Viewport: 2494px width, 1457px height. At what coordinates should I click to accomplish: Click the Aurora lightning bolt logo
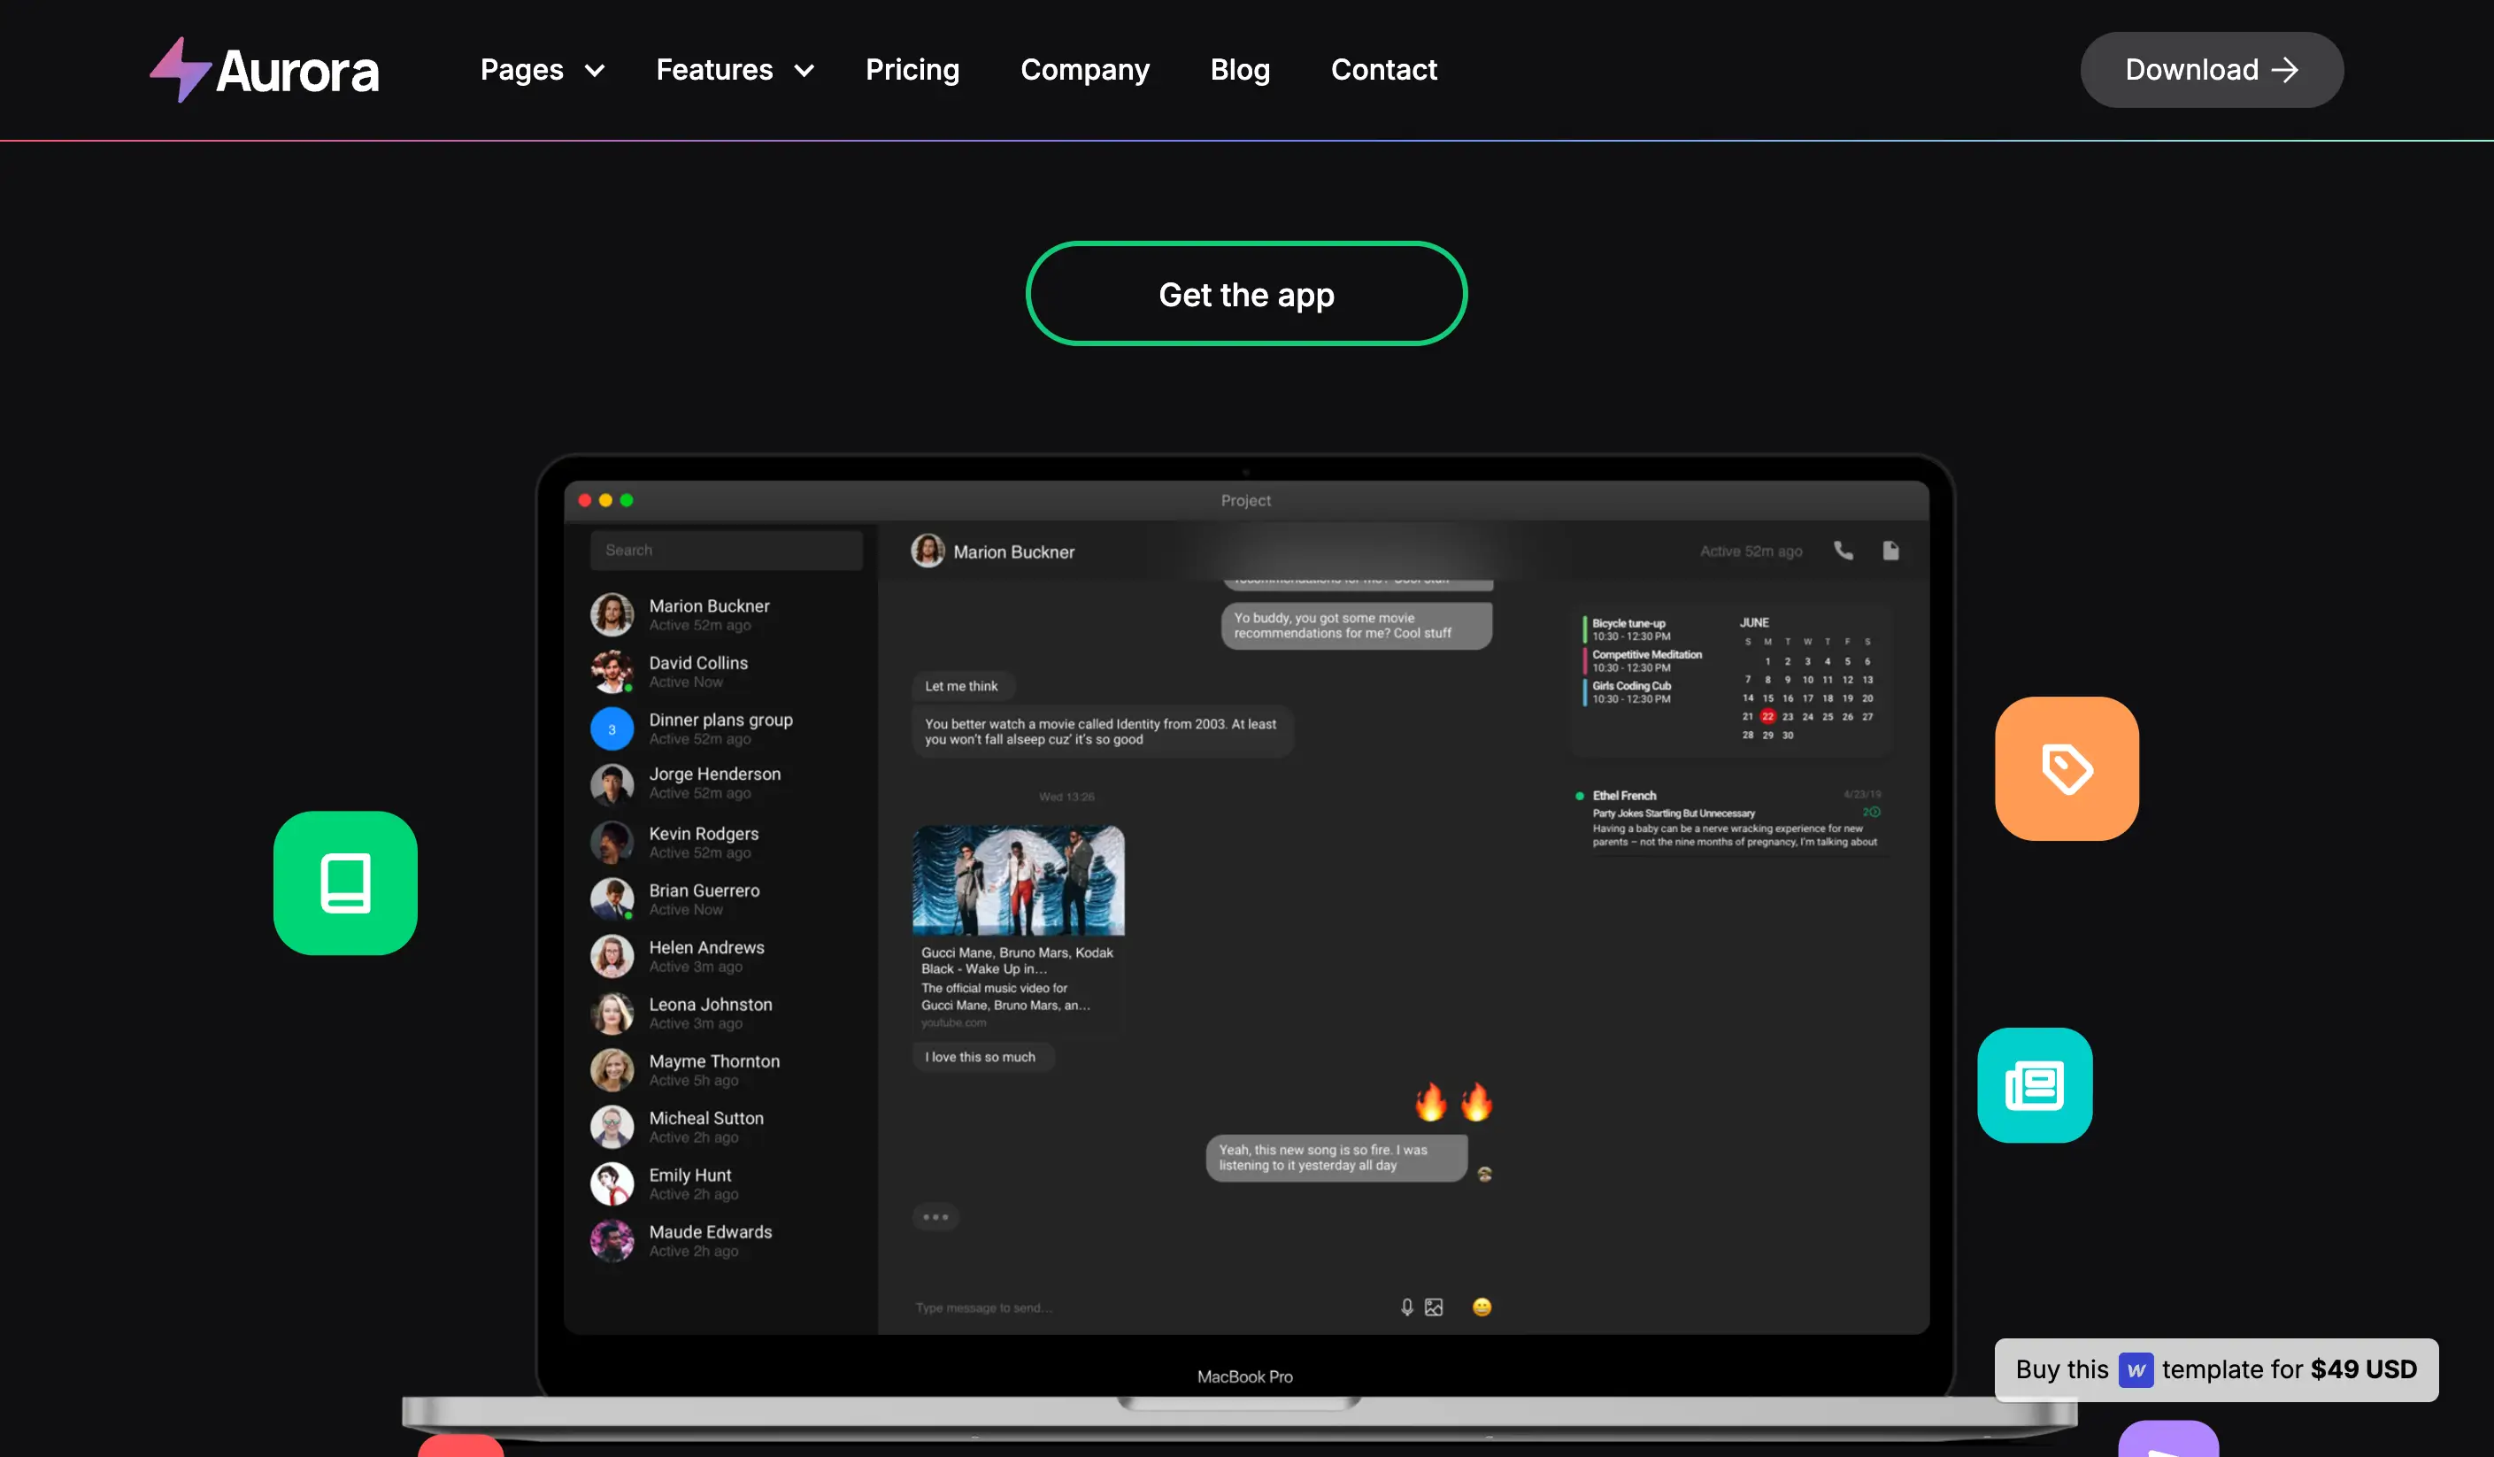181,70
